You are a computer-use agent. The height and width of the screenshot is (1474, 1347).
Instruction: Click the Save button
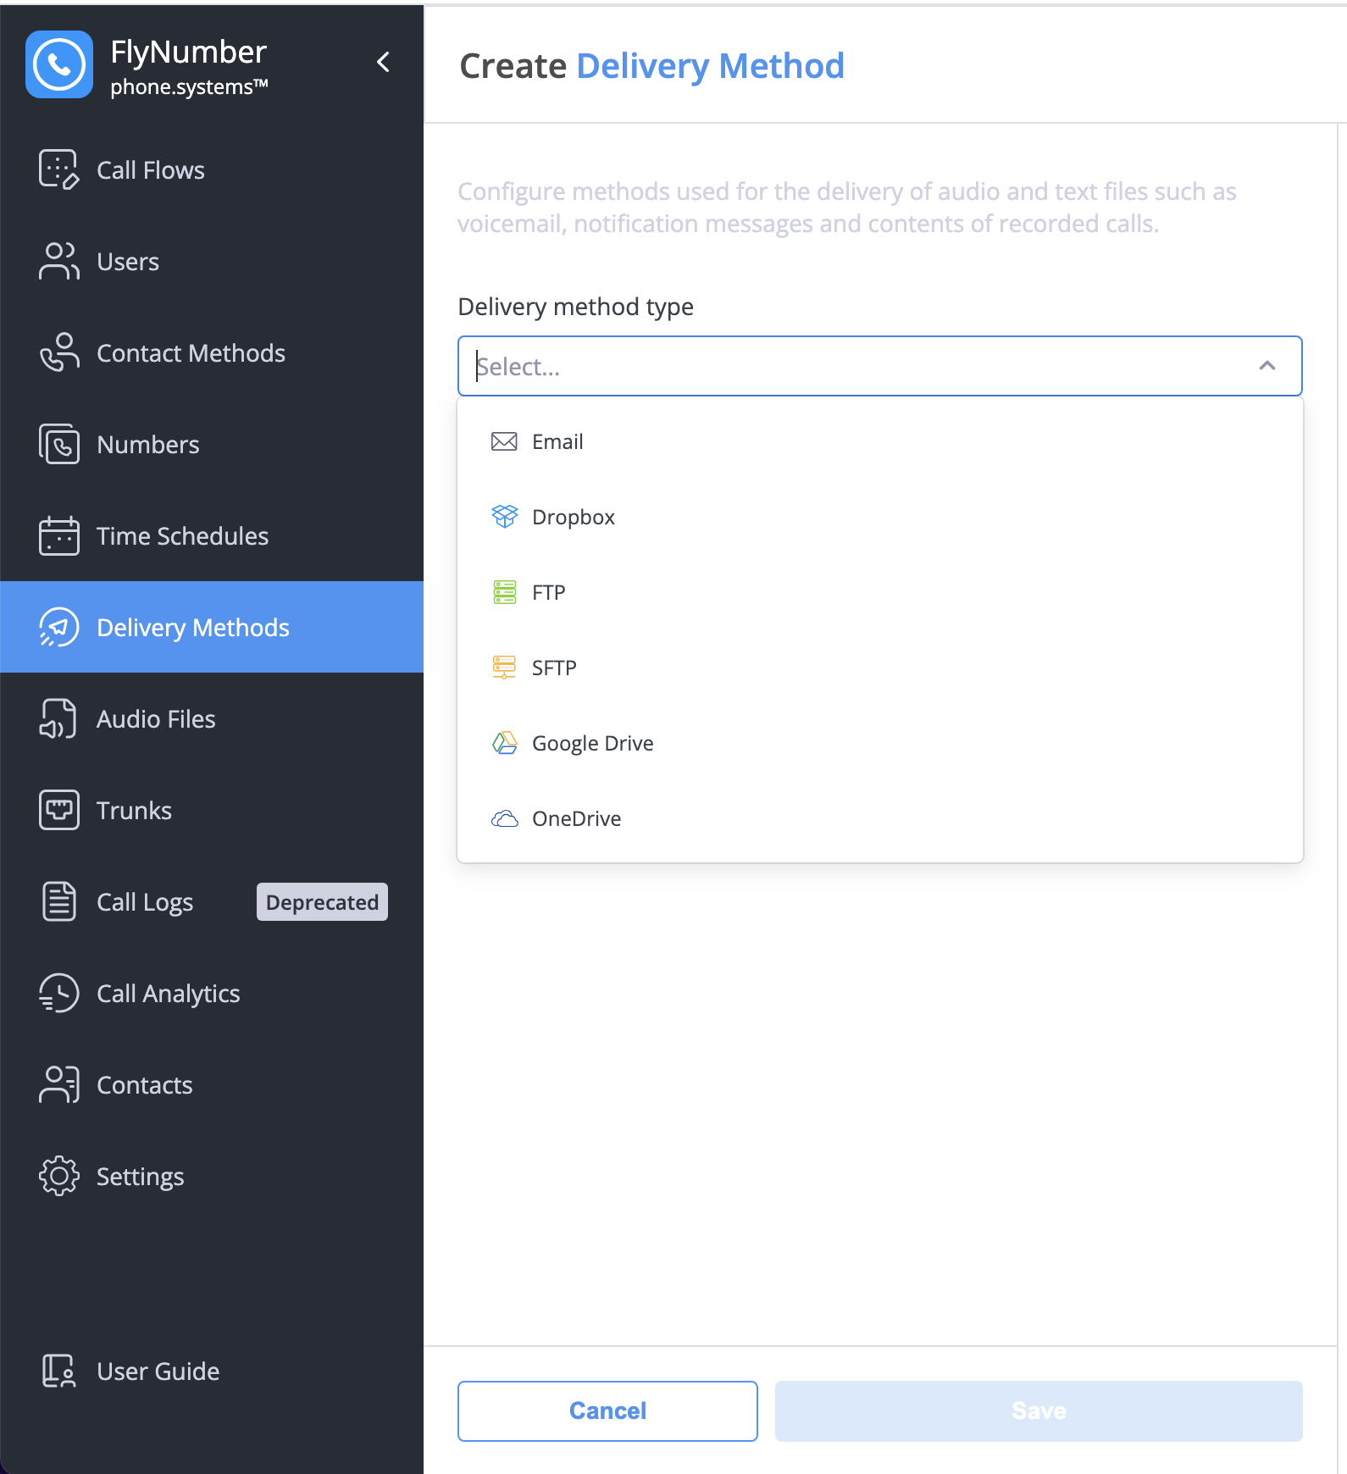(1039, 1410)
